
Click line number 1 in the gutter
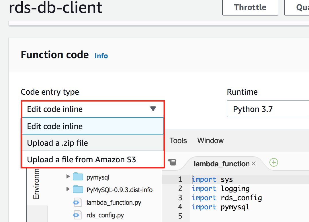click(180, 179)
